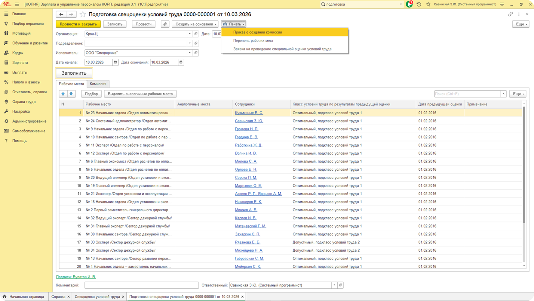Open history clock icon in title bar

pos(419,5)
